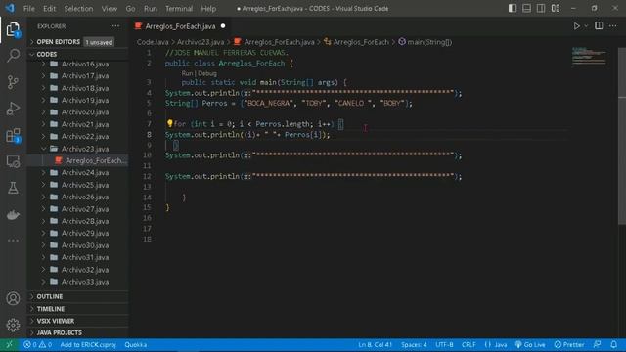Image resolution: width=626 pixels, height=352 pixels.
Task: Open the Help menu
Action: pyautogui.click(x=208, y=9)
